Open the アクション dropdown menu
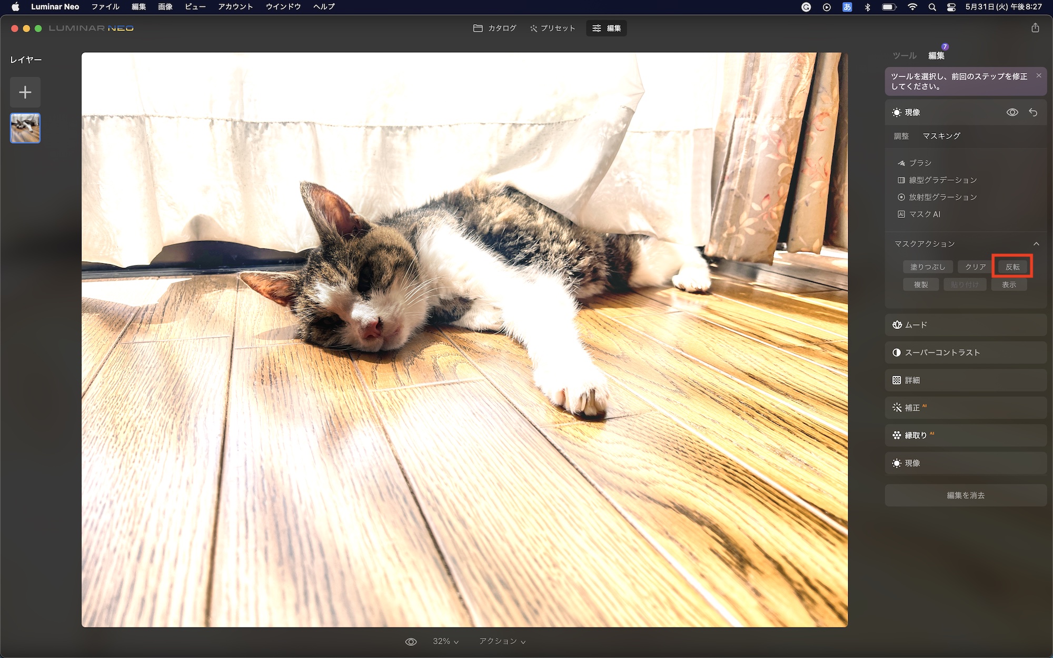The image size is (1053, 658). click(x=502, y=642)
